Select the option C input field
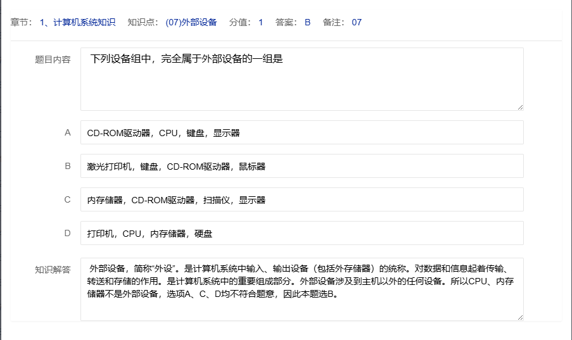The width and height of the screenshot is (572, 340). point(302,200)
